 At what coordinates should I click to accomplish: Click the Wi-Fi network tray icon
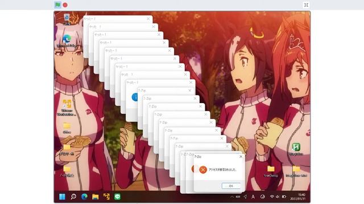(x=272, y=197)
